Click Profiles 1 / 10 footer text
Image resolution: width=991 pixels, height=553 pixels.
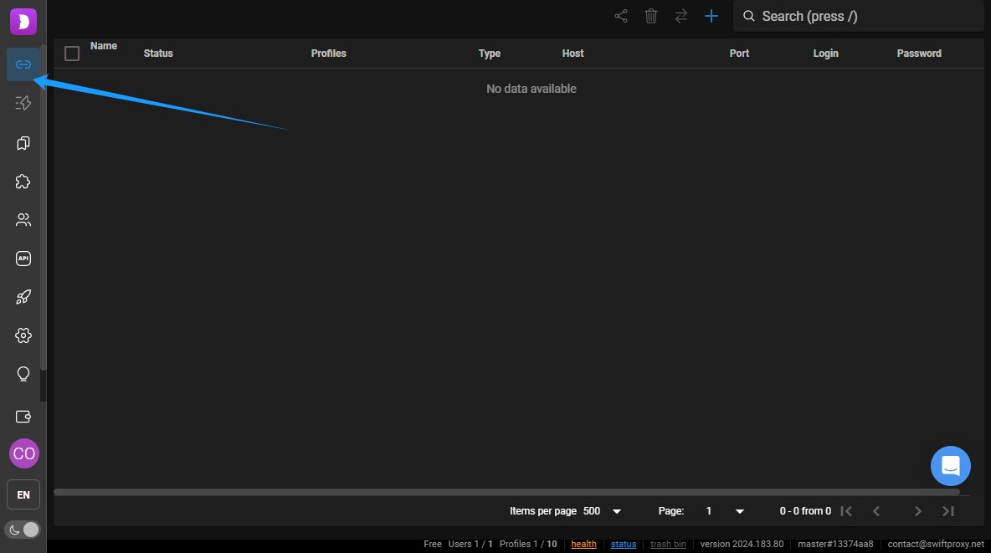528,544
